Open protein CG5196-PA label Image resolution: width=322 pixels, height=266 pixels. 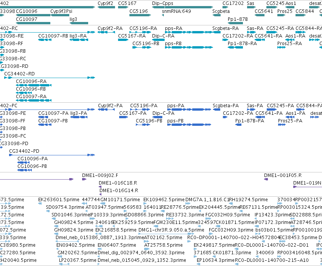click(144, 106)
